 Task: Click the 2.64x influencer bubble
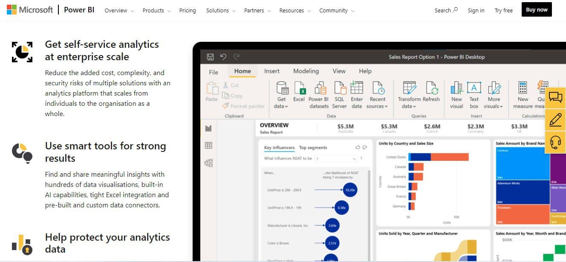pos(332,225)
